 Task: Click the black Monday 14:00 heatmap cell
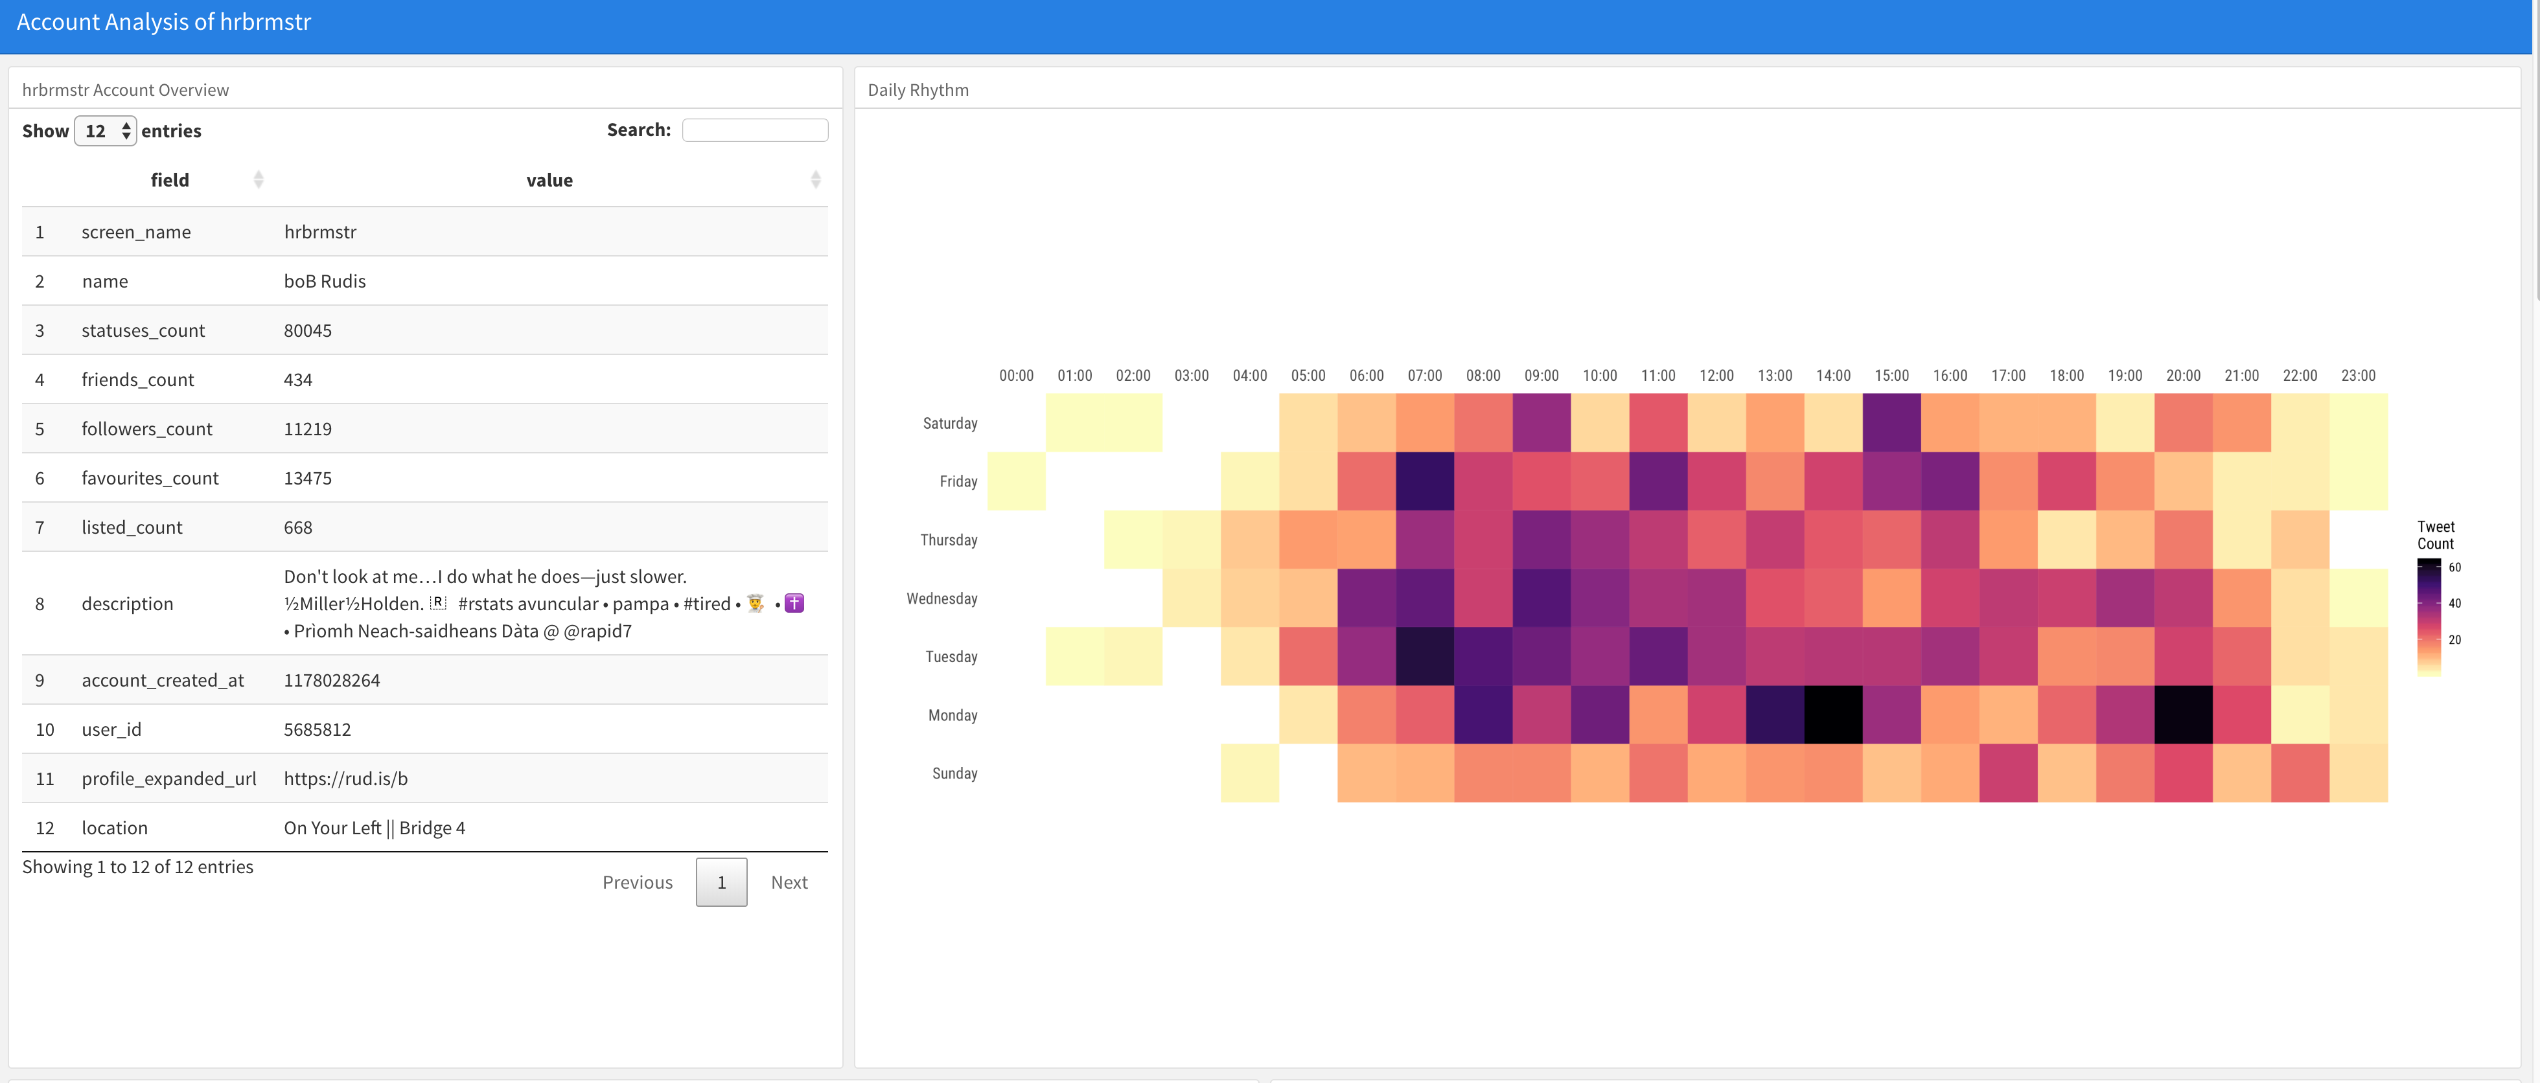pos(1833,714)
